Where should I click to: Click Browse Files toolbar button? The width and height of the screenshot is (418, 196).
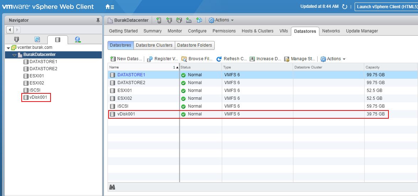click(x=197, y=59)
